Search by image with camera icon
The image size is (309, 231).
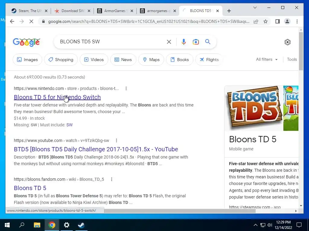pos(196,42)
